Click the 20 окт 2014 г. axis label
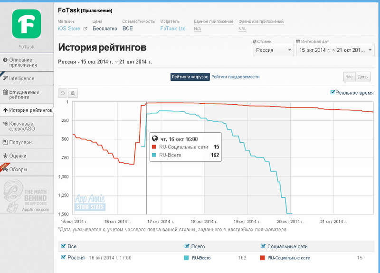The height and width of the screenshot is (273, 380). point(290,222)
